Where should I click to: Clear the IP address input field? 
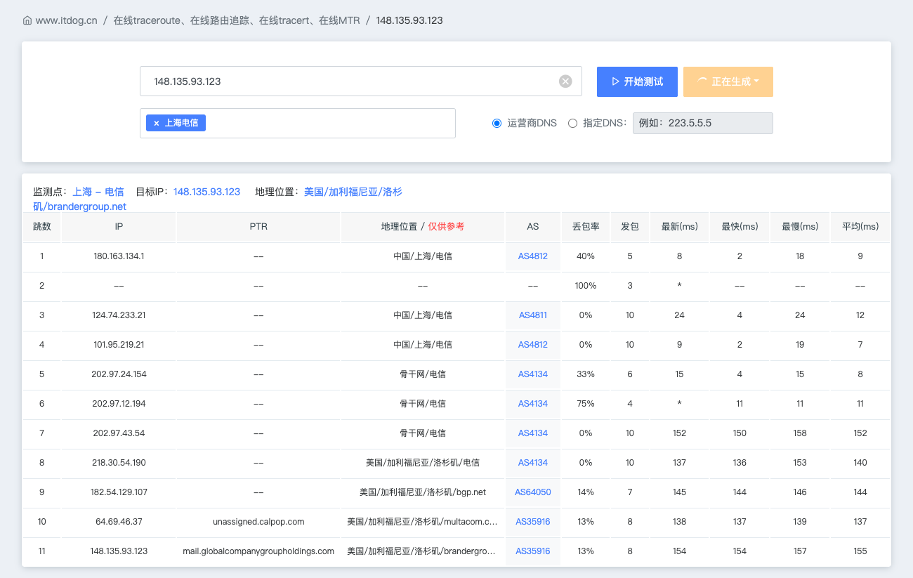coord(565,81)
